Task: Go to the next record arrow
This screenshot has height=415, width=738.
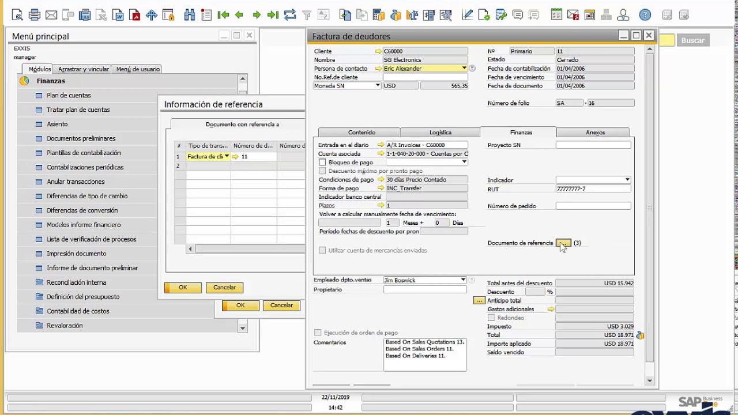Action: [x=257, y=15]
